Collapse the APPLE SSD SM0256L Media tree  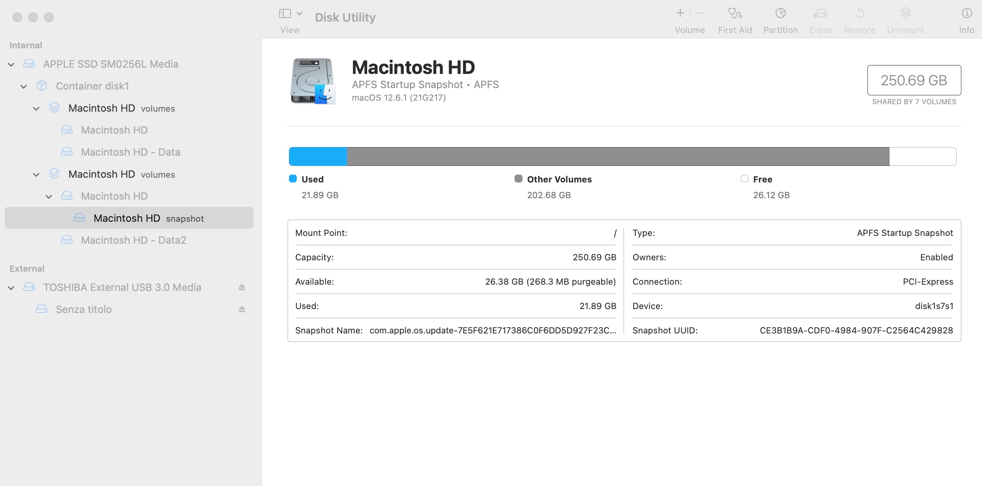(11, 64)
